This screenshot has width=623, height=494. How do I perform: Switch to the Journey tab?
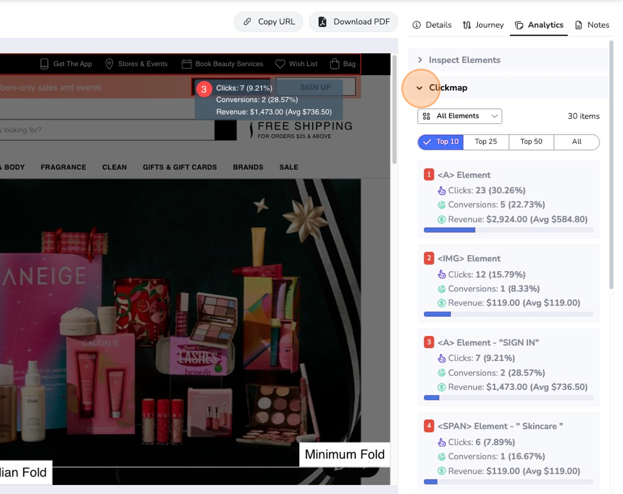[483, 25]
